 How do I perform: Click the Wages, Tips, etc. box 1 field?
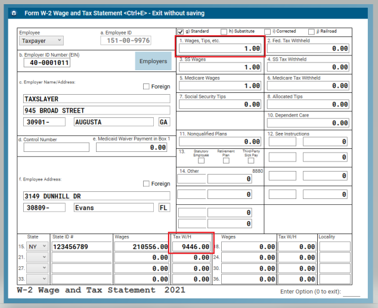[x=220, y=48]
